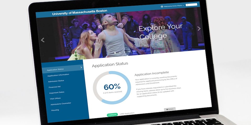Click the chevron next to Application Status

pos(81,67)
